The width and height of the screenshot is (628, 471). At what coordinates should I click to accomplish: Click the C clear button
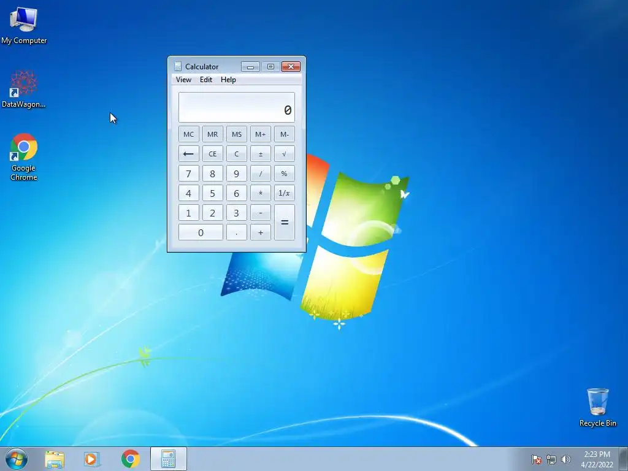click(237, 154)
